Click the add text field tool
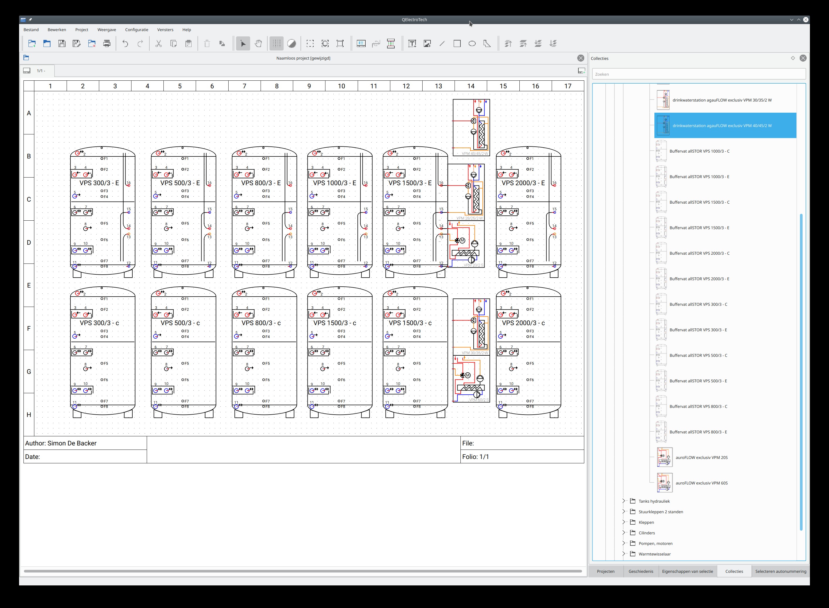The image size is (829, 608). [412, 43]
